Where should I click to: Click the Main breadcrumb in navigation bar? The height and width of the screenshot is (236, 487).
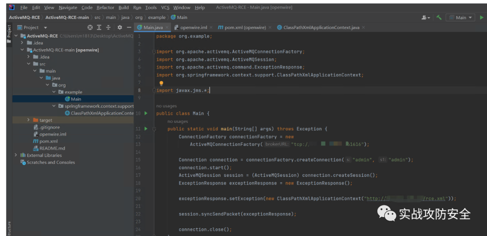(x=179, y=18)
